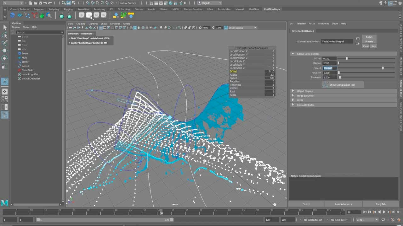Open the No Character Set dropdown
The height and width of the screenshot is (226, 403).
[x=313, y=220]
